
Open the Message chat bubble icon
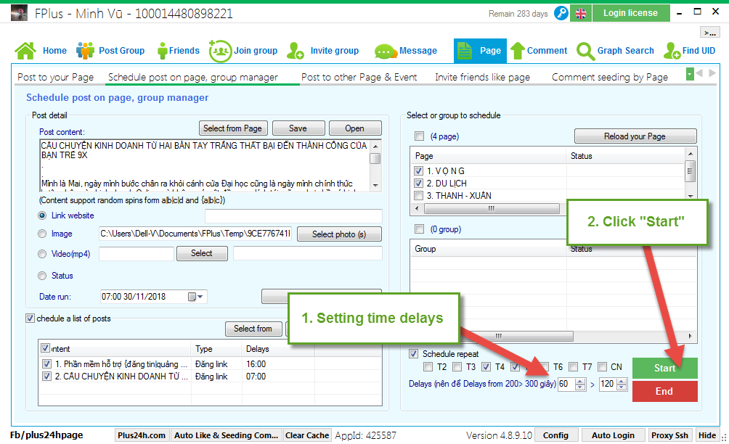[386, 52]
